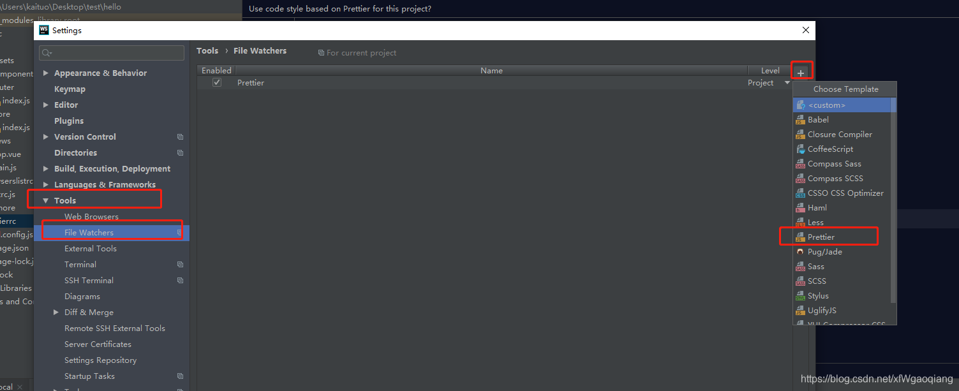
Task: Click the icon before 'For current project'
Action: (x=321, y=53)
